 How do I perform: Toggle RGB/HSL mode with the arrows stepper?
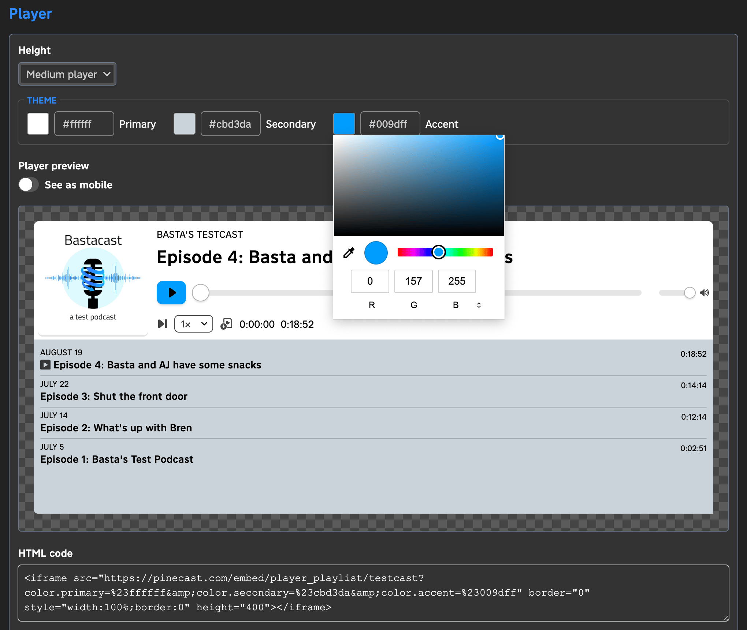[x=479, y=305]
